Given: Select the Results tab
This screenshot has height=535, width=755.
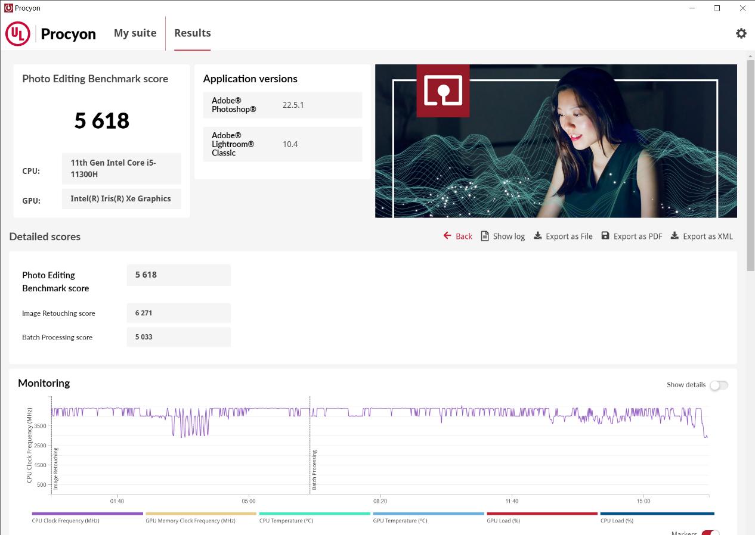Looking at the screenshot, I should [192, 33].
